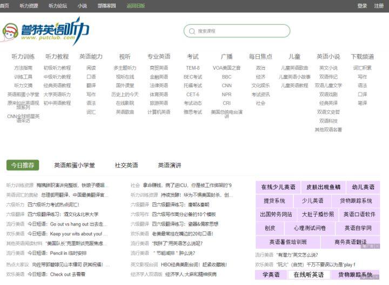Click green 返回旧版 link
The height and width of the screenshot is (285, 389).
tap(136, 6)
